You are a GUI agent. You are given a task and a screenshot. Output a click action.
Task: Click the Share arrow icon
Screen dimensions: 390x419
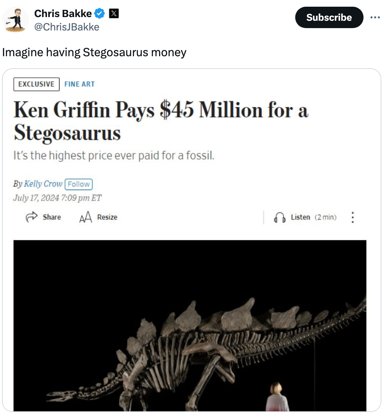click(31, 217)
